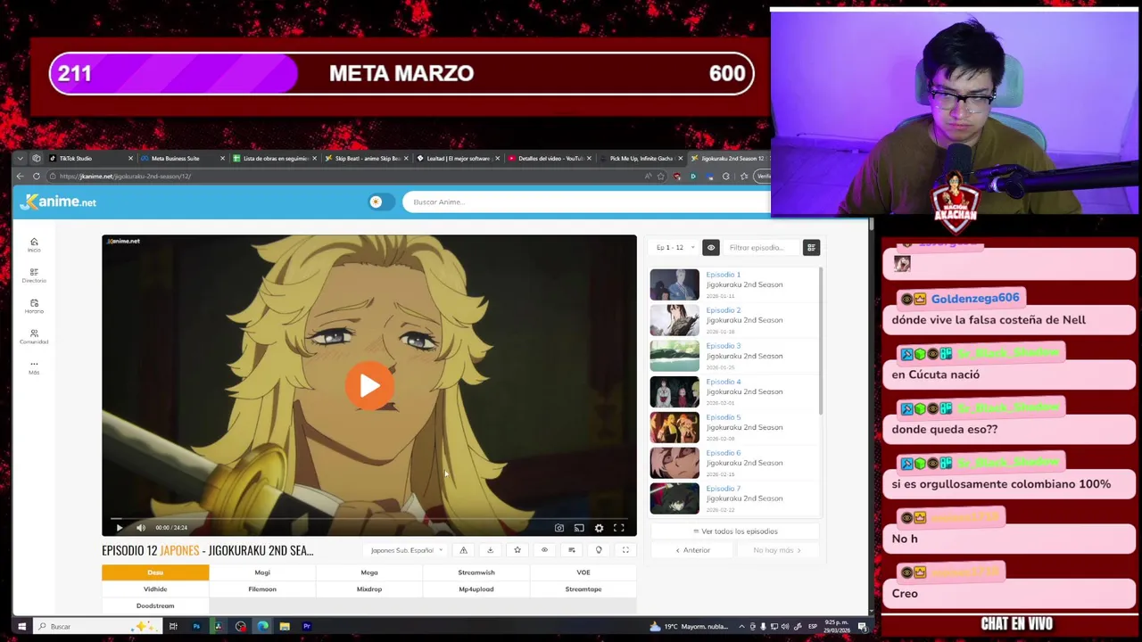Switch to the Meta Business Suite tab
Image resolution: width=1142 pixels, height=642 pixels.
click(181, 158)
